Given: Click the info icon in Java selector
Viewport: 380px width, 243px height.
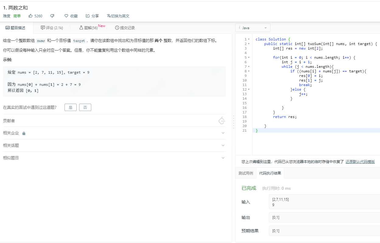Looking at the screenshot, I should pyautogui.click(x=239, y=28).
